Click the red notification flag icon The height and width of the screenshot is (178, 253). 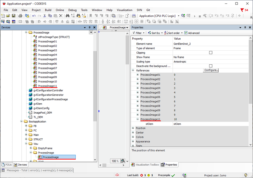tap(242, 10)
